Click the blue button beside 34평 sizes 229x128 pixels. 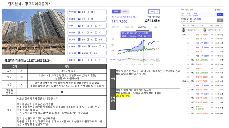(220, 14)
